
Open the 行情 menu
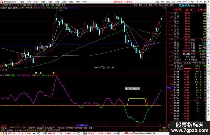22,2
